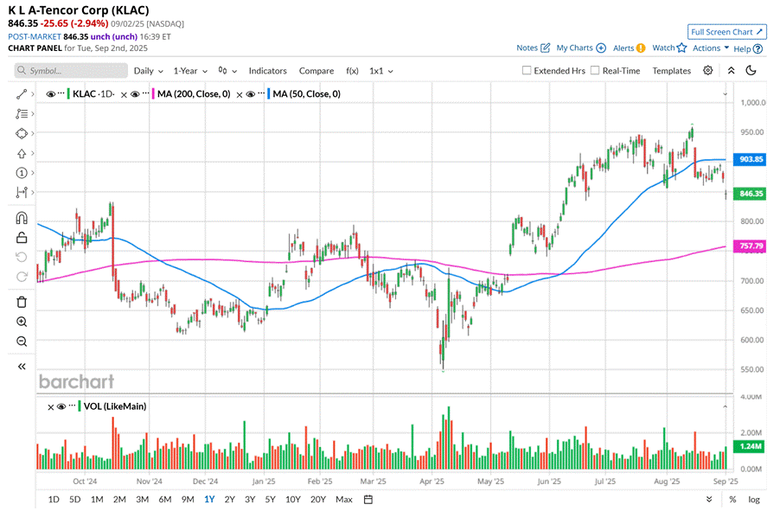The width and height of the screenshot is (780, 511).
Task: Select the numbered circle annotation tool
Action: point(22,173)
